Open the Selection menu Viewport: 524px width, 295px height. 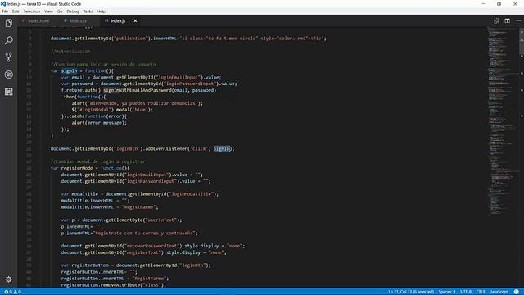pos(32,11)
